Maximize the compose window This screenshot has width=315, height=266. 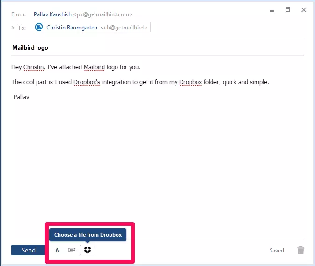pos(287,10)
